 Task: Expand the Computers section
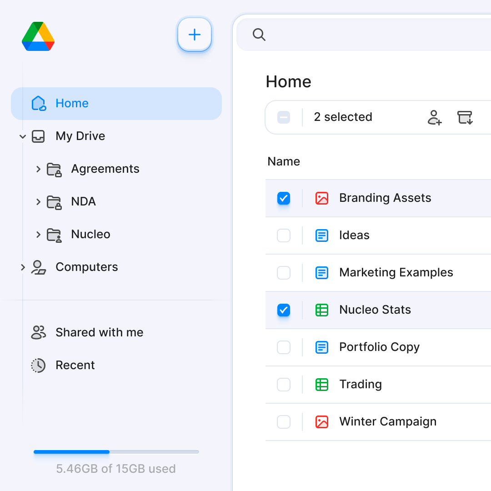[x=23, y=267]
